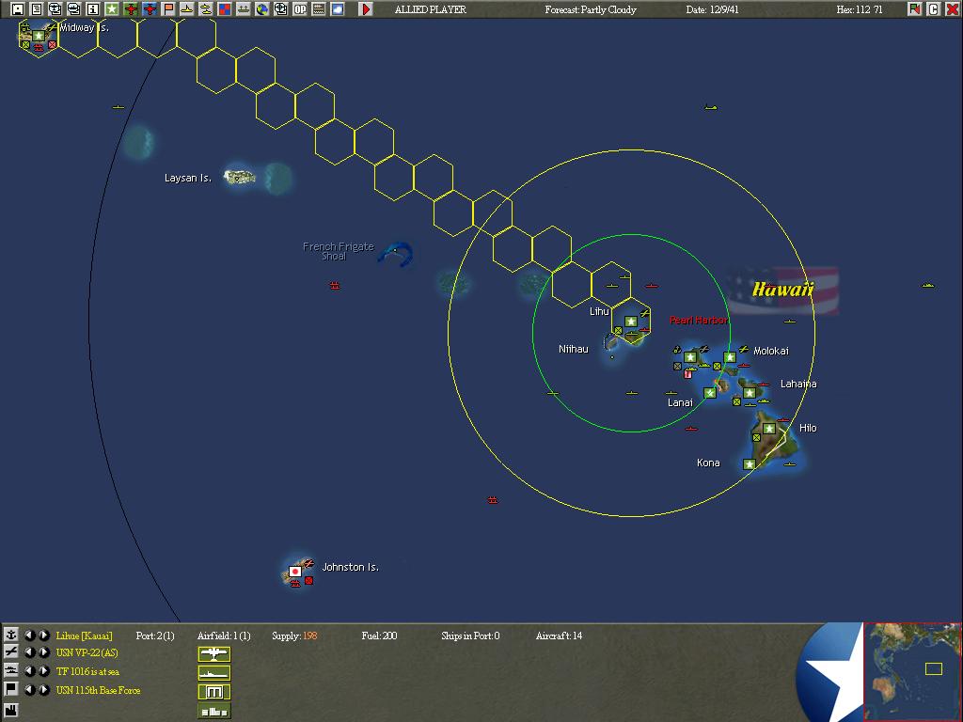Click the orange flag toolbar icon
Screen dimensions: 963x722
tap(168, 9)
